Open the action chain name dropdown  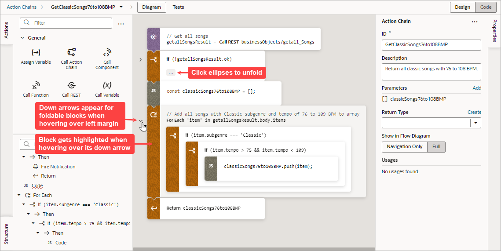point(121,7)
